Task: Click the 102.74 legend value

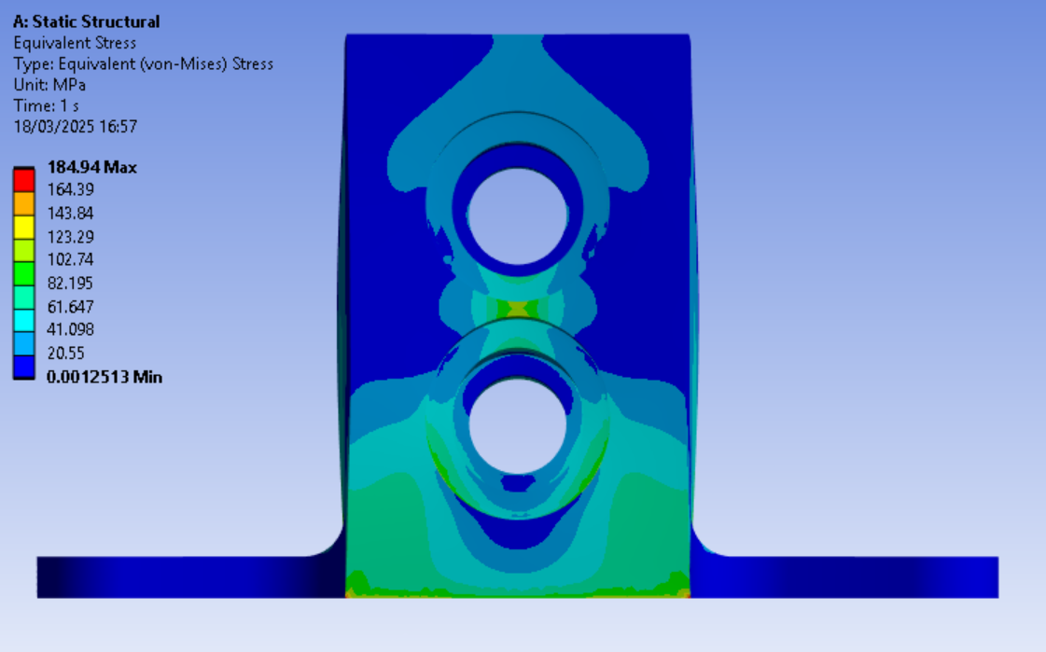Action: (x=70, y=259)
